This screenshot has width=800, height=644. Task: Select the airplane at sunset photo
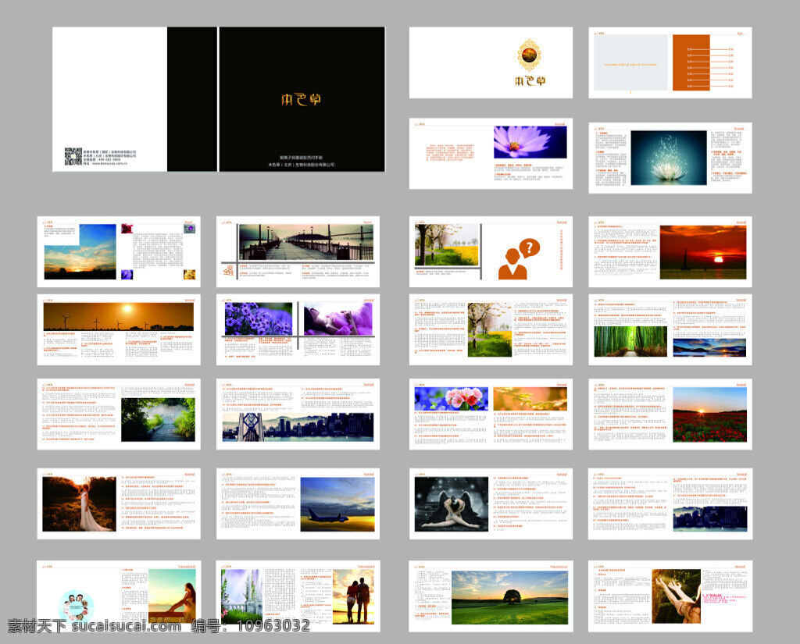pyautogui.click(x=337, y=504)
